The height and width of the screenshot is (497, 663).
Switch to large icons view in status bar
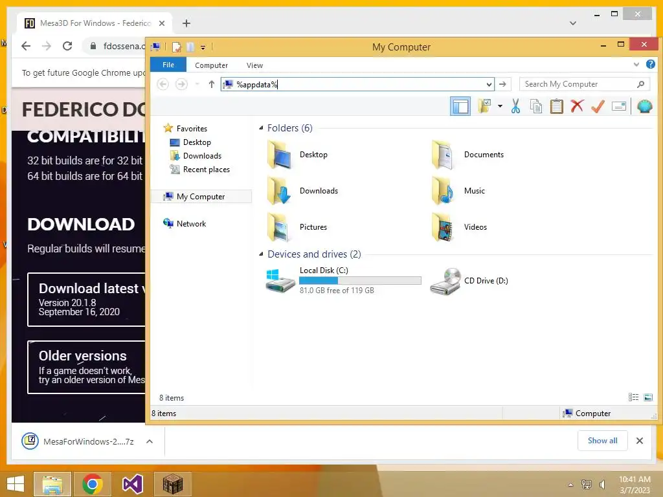point(647,397)
